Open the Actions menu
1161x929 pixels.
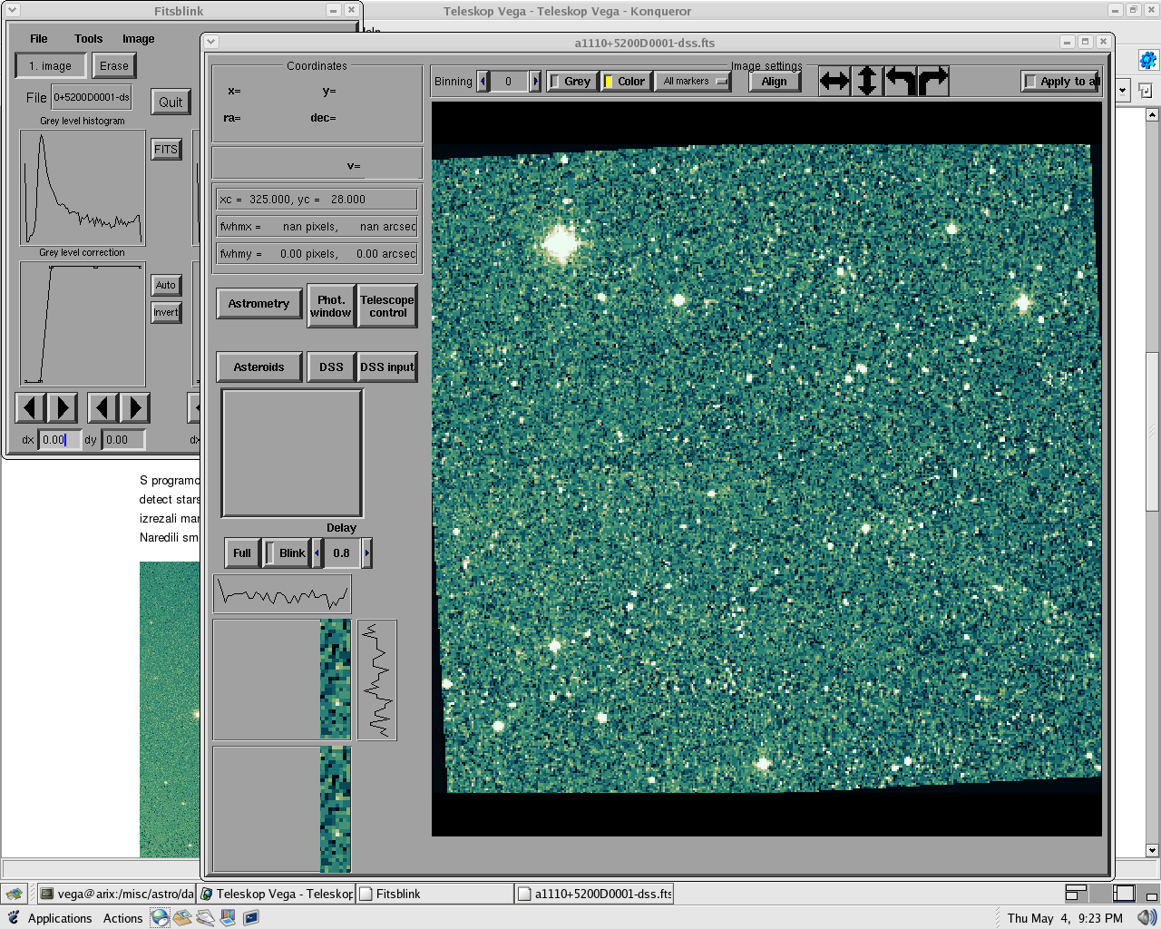tap(122, 918)
